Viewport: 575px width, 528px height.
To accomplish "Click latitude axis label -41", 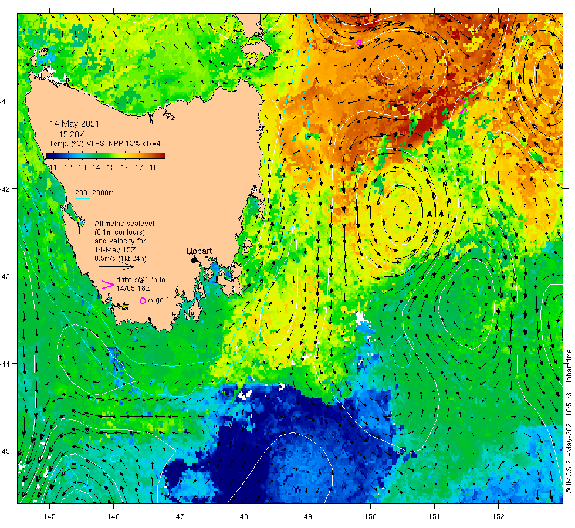I will (5, 101).
